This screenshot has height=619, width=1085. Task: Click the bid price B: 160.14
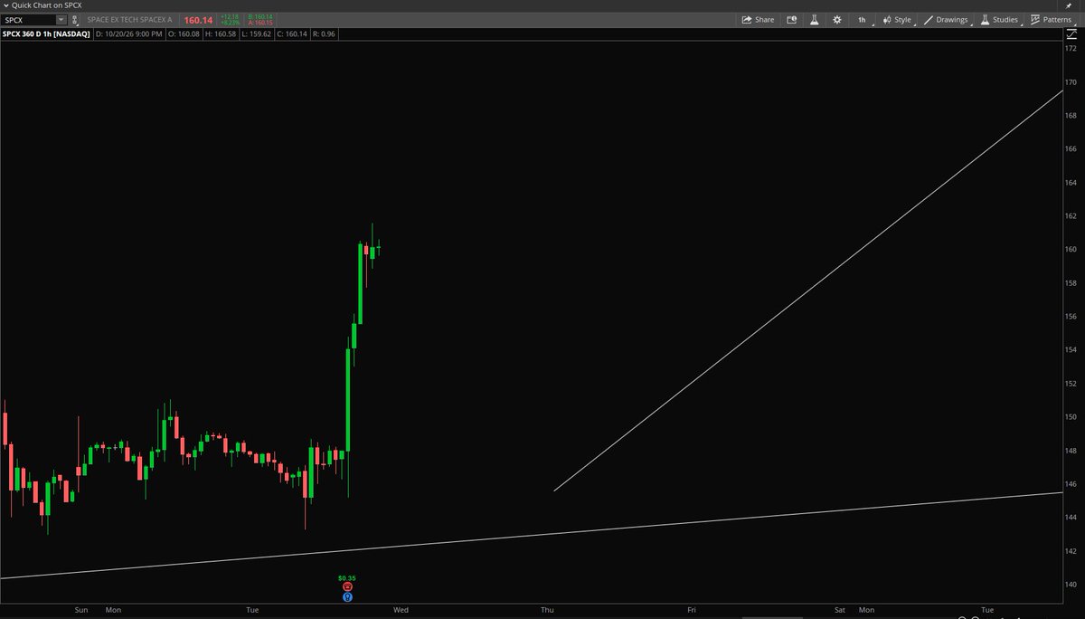(259, 16)
